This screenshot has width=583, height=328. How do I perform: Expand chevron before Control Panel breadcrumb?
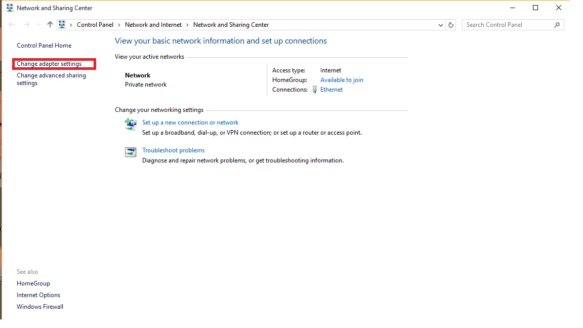(71, 25)
